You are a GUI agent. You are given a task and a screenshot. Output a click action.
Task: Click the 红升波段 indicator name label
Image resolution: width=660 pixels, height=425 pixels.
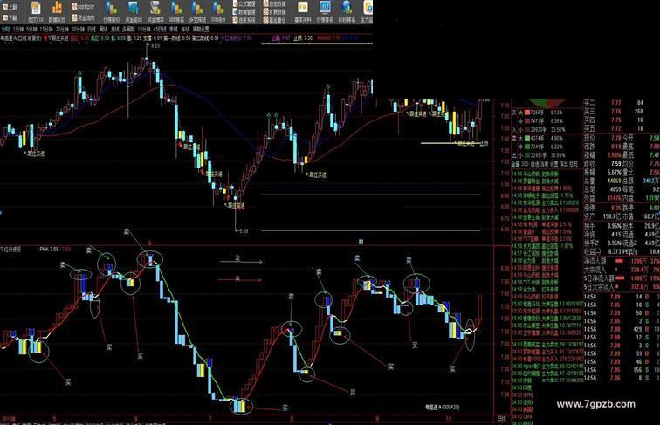[12, 249]
